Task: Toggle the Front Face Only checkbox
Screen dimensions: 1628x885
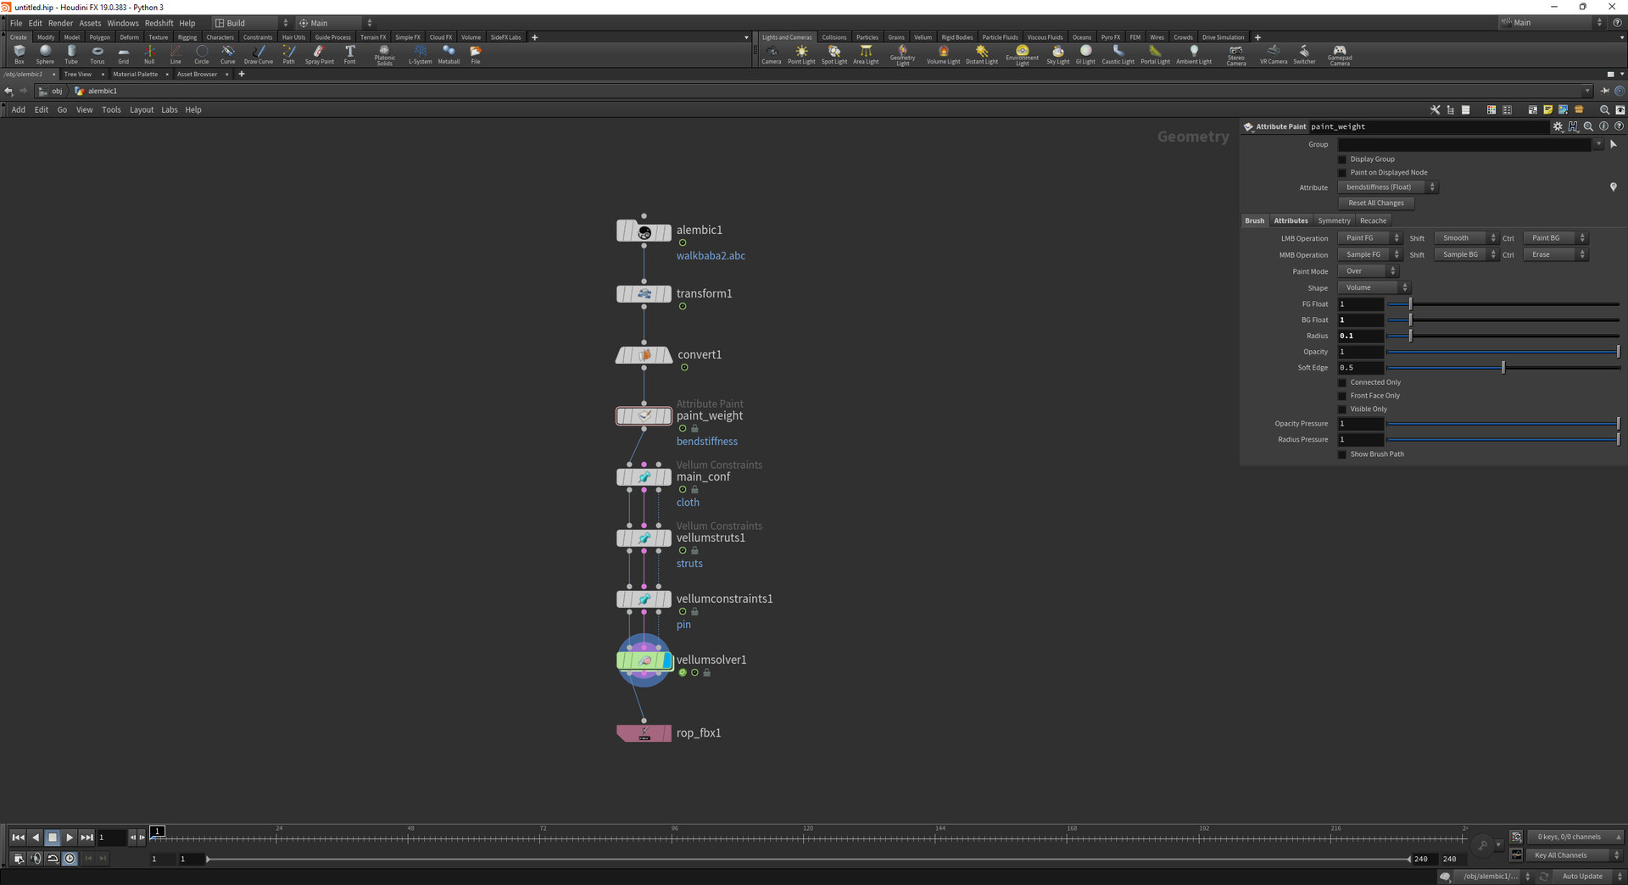Action: tap(1342, 396)
